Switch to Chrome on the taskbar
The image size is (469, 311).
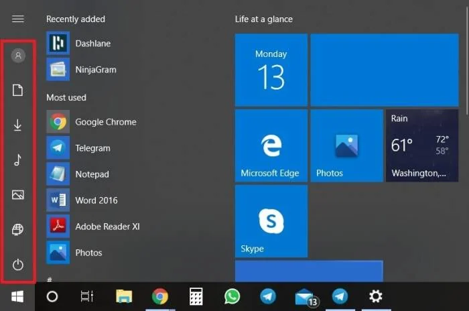160,296
